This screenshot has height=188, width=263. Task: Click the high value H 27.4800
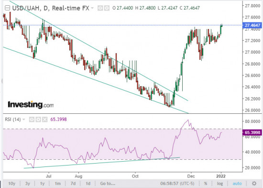pyautogui.click(x=145, y=8)
